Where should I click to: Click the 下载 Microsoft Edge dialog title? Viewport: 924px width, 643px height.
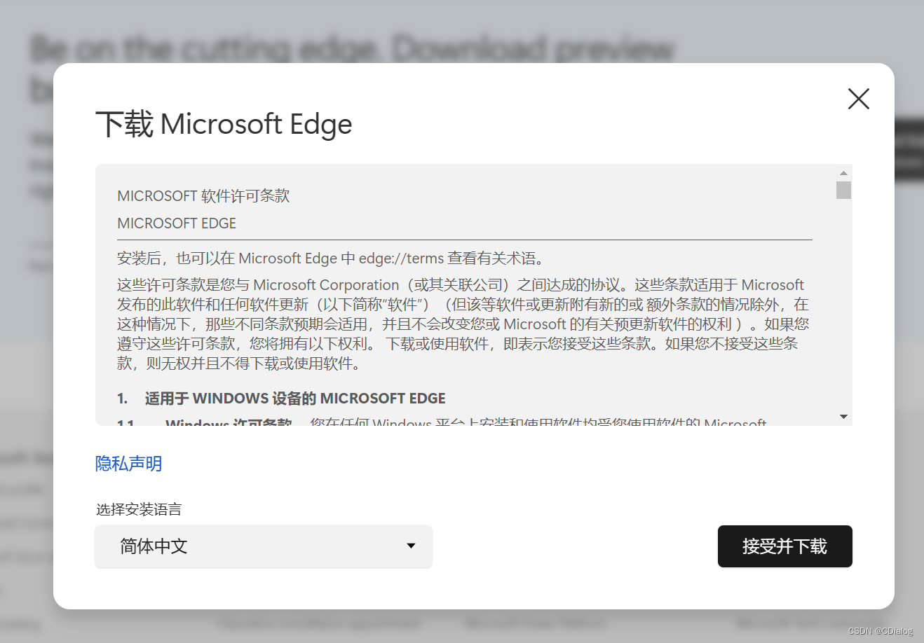coord(223,124)
